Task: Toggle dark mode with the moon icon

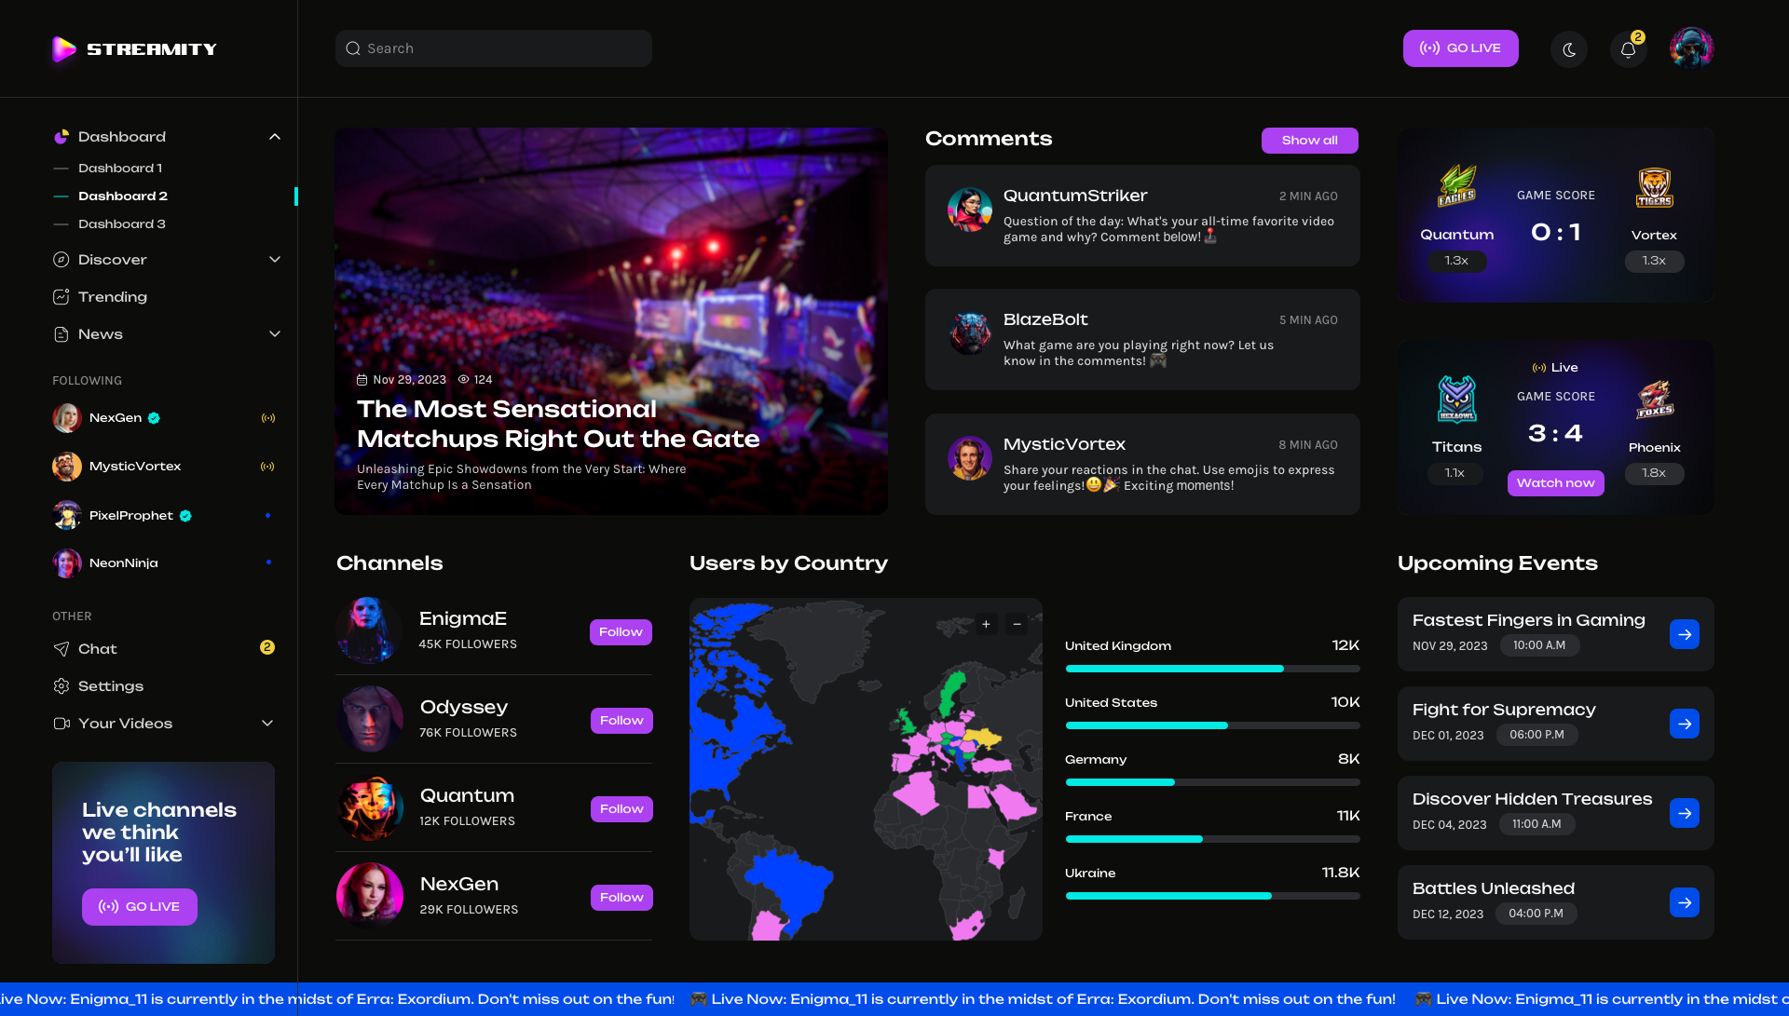Action: (1569, 48)
